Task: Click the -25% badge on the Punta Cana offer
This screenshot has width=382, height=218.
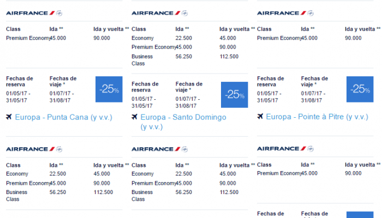Action: coord(109,89)
